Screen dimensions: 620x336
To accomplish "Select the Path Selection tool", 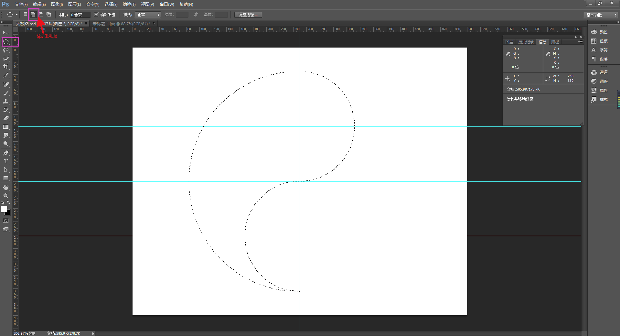I will 6,170.
